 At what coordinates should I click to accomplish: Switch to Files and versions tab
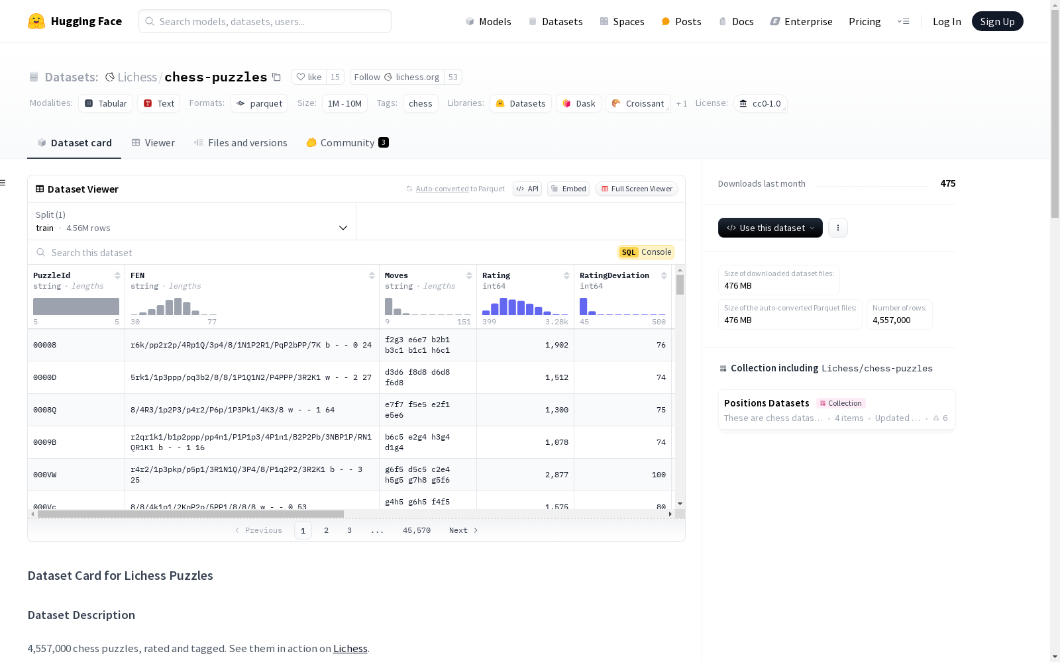click(240, 142)
